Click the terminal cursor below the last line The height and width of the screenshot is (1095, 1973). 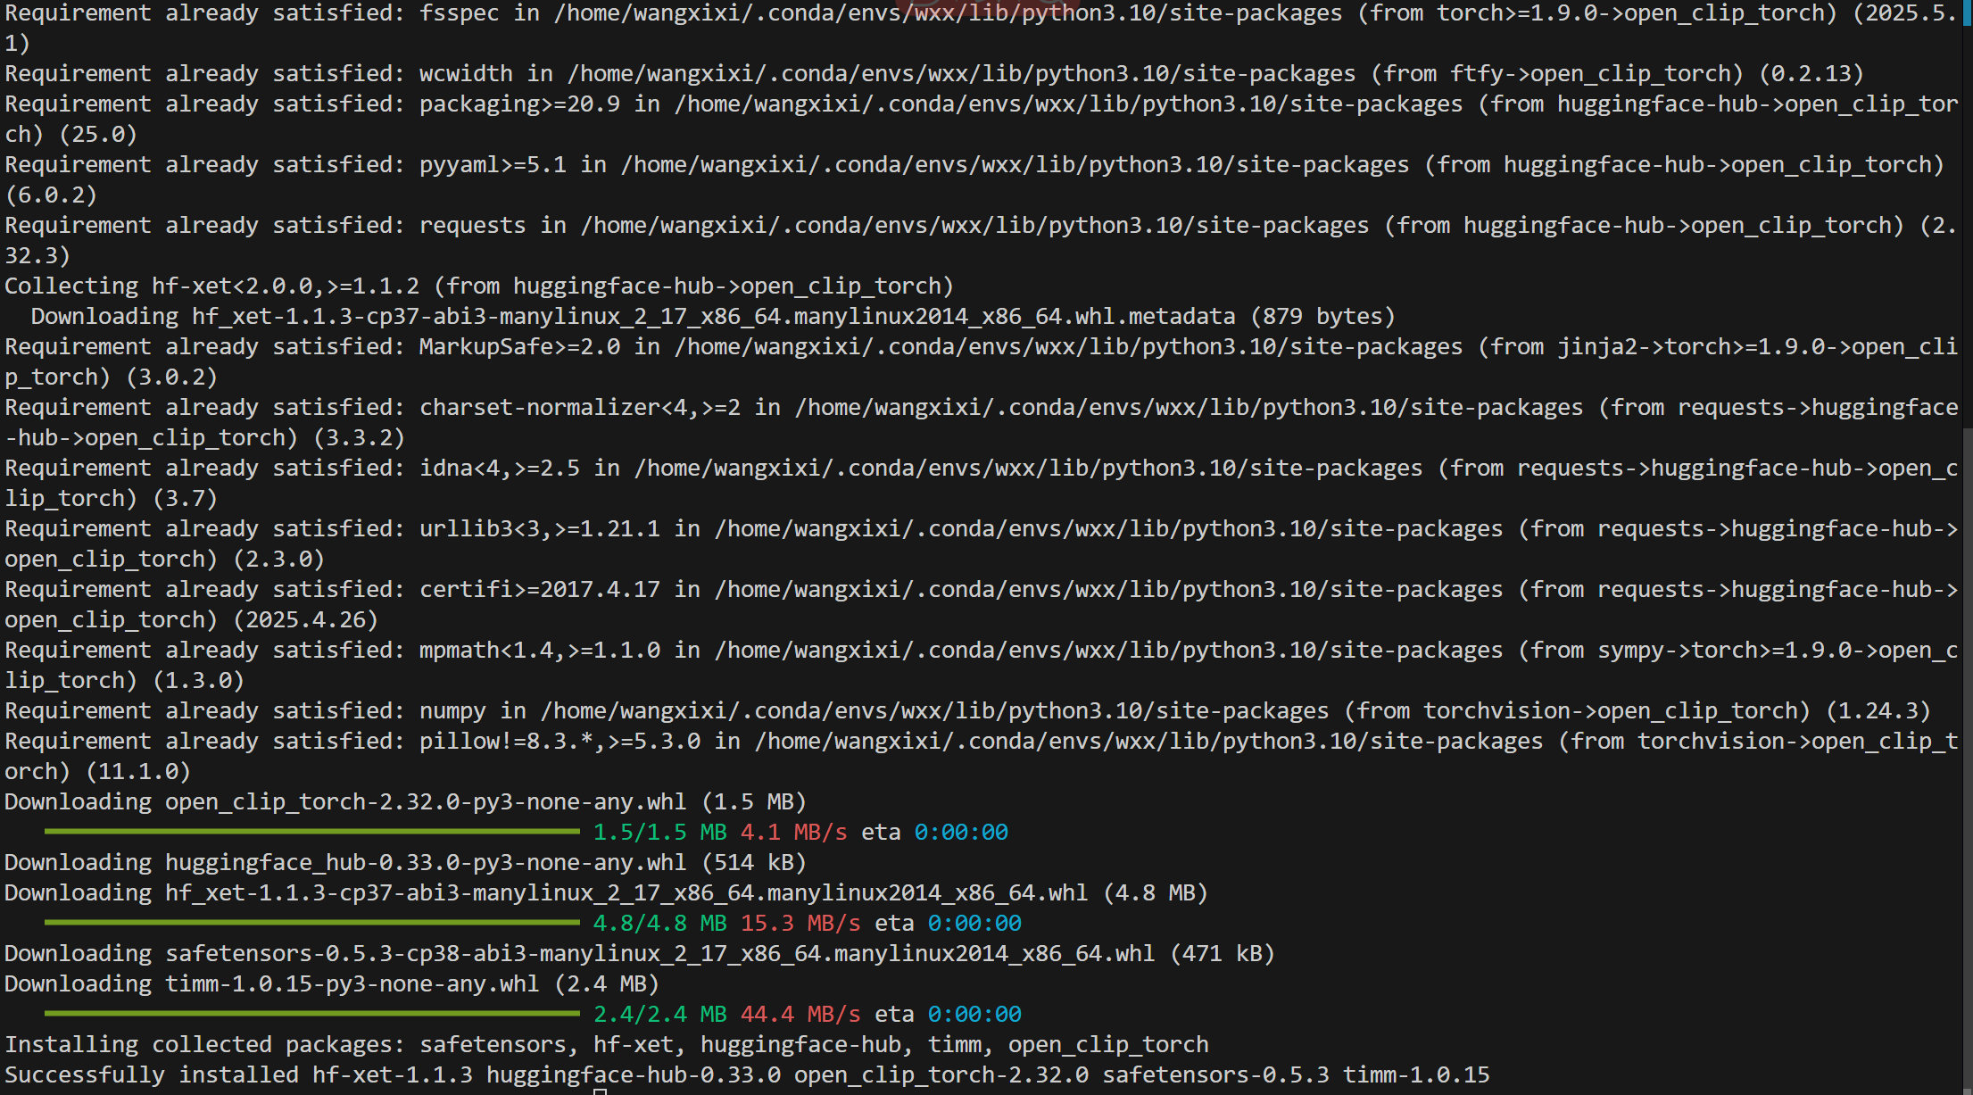coord(601,1091)
